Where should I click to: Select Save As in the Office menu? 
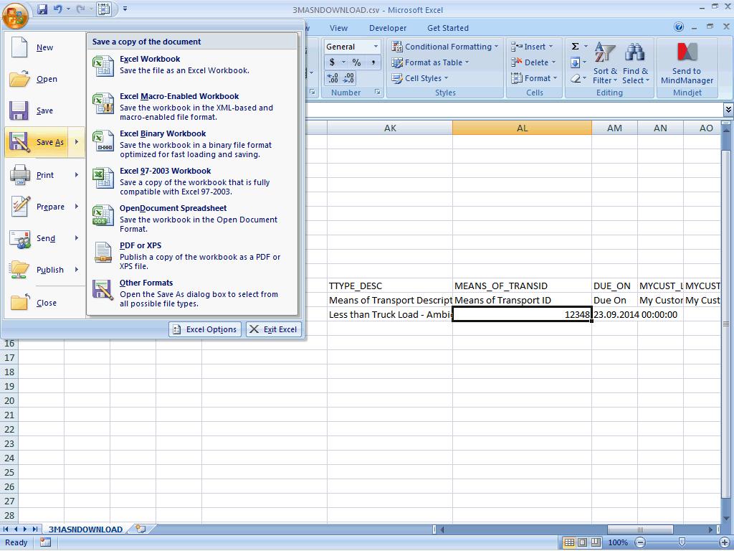click(37, 142)
